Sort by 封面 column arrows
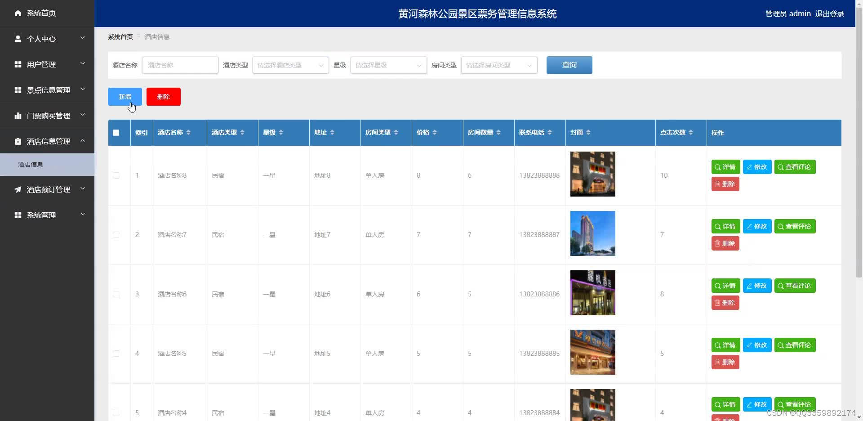The height and width of the screenshot is (421, 863). click(588, 132)
